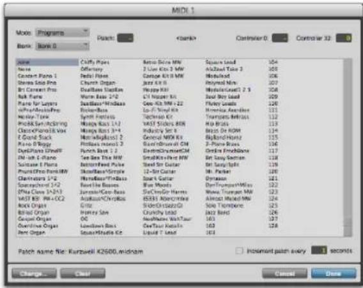Screen dimensions: 363x288
Task: Select patch 'Blue Moods'
Action: pyautogui.click(x=157, y=185)
